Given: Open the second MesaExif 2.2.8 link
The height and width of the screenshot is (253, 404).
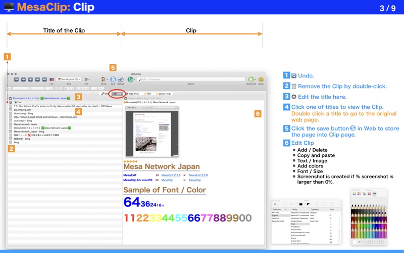Looking at the screenshot, I should point(198,175).
